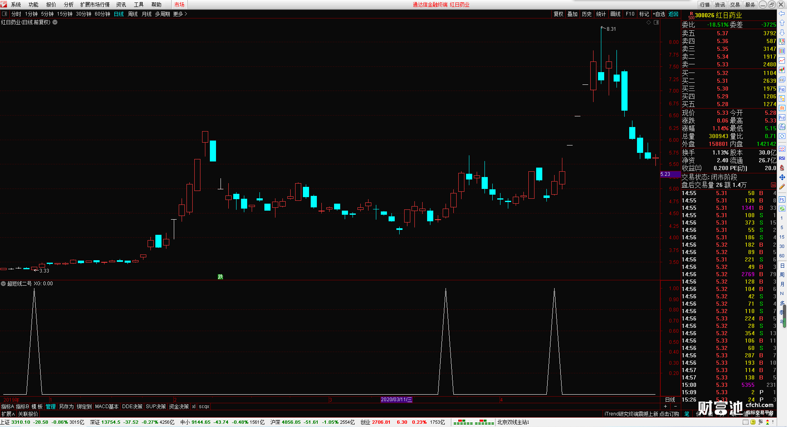This screenshot has height=427, width=787.
Task: Open the 统计 statistics menu
Action: click(x=601, y=14)
